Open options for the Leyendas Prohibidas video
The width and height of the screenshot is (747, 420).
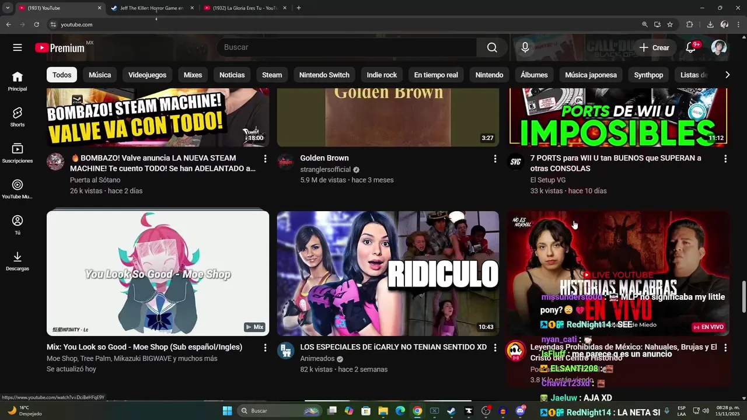tap(725, 348)
